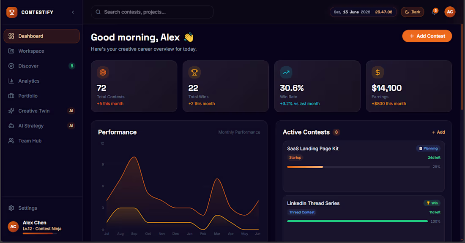Click the Workspace folder icon
Image resolution: width=465 pixels, height=243 pixels.
pos(11,51)
